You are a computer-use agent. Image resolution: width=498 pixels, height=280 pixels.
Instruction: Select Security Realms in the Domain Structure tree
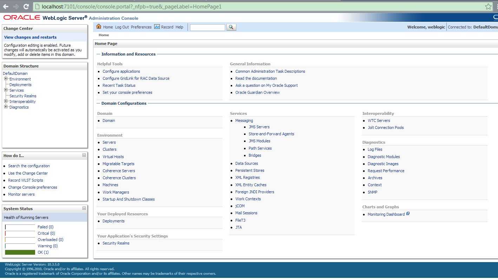point(23,96)
